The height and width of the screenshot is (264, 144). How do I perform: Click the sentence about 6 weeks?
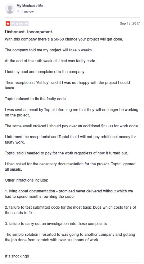point(49,50)
